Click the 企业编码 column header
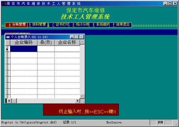The height and width of the screenshot is (127, 179). click(24, 42)
